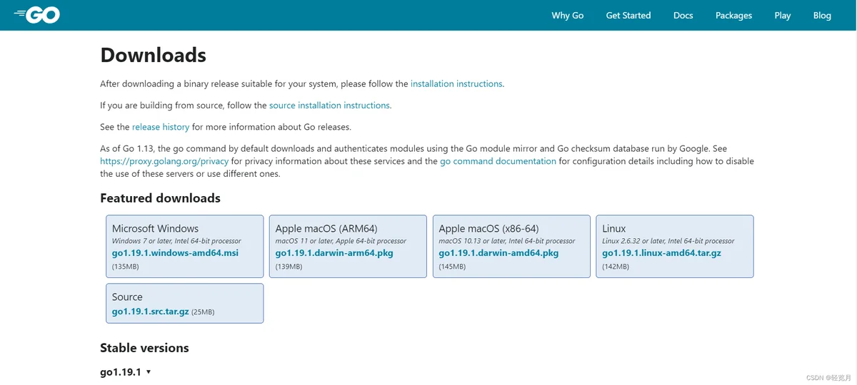The height and width of the screenshot is (385, 857).
Task: Go to Docs in the navigation
Action: 683,15
